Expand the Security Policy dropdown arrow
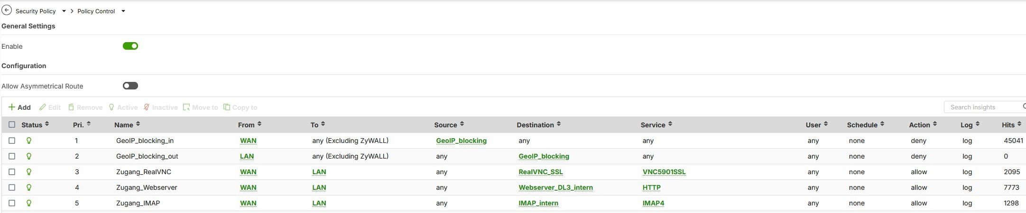1026x213 pixels. tap(64, 11)
